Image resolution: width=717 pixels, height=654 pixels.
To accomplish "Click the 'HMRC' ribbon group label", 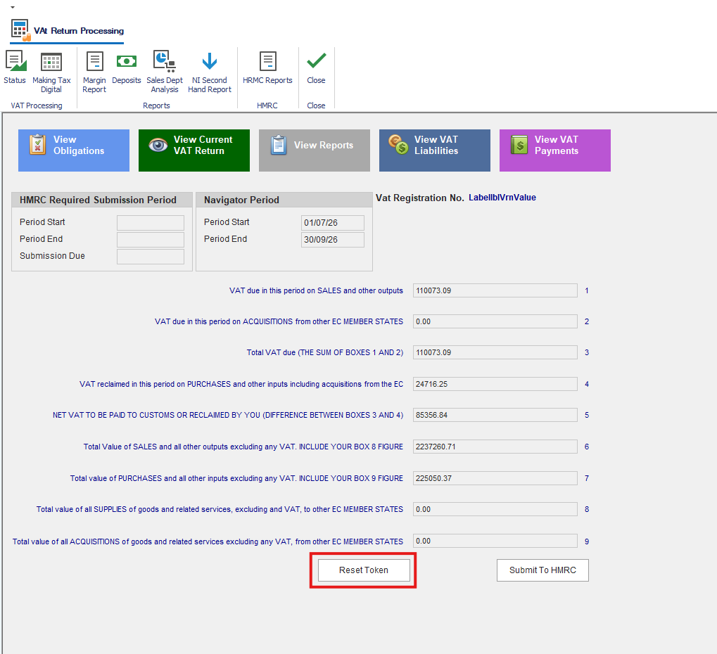I will [x=267, y=105].
